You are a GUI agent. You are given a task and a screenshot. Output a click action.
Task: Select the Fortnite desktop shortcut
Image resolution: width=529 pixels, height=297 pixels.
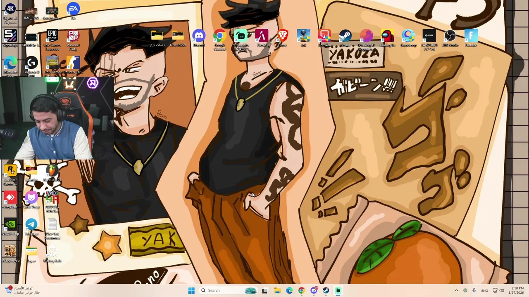coord(471,38)
